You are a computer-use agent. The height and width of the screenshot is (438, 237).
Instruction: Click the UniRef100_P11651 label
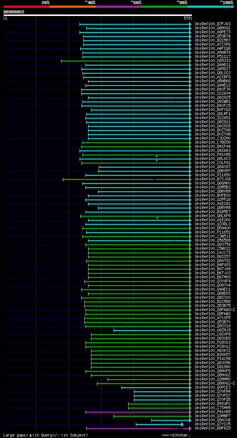tap(213, 232)
